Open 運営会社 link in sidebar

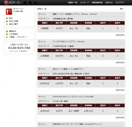coord(13,31)
